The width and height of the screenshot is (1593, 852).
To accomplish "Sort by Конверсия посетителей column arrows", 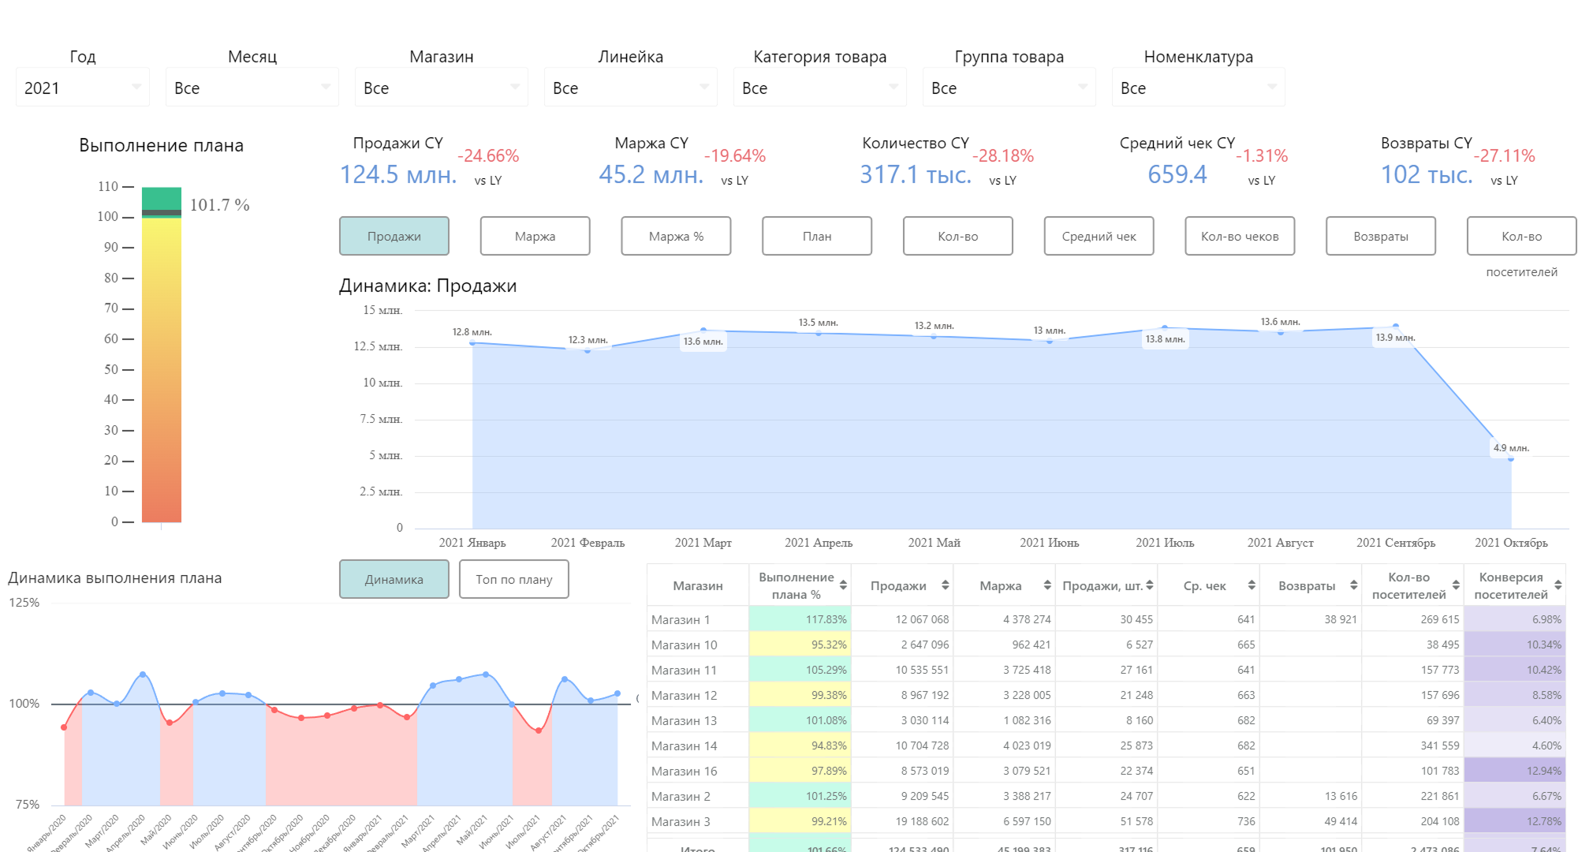I will pos(1558,585).
